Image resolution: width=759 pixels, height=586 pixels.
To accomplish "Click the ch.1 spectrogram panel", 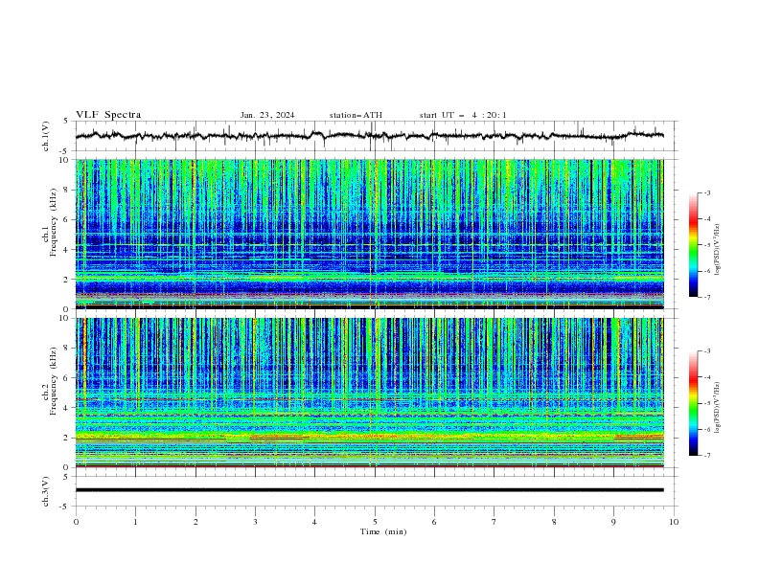I will pyautogui.click(x=369, y=234).
